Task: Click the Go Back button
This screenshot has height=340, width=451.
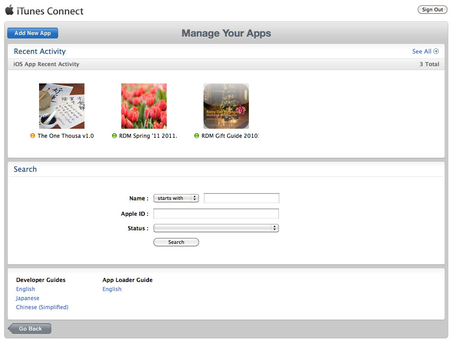Action: coord(30,329)
